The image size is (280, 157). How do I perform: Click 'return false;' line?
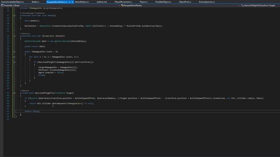click(x=32, y=111)
